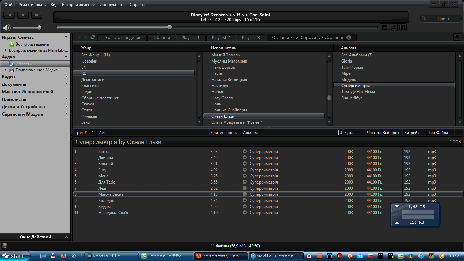The width and height of the screenshot is (464, 261).
Task: Close the Сбросить Выбранное tab with X
Action: click(349, 38)
